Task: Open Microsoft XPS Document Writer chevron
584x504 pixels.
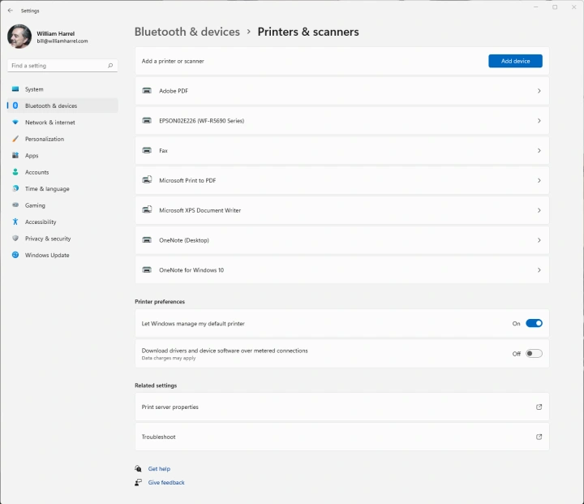Action: tap(539, 210)
